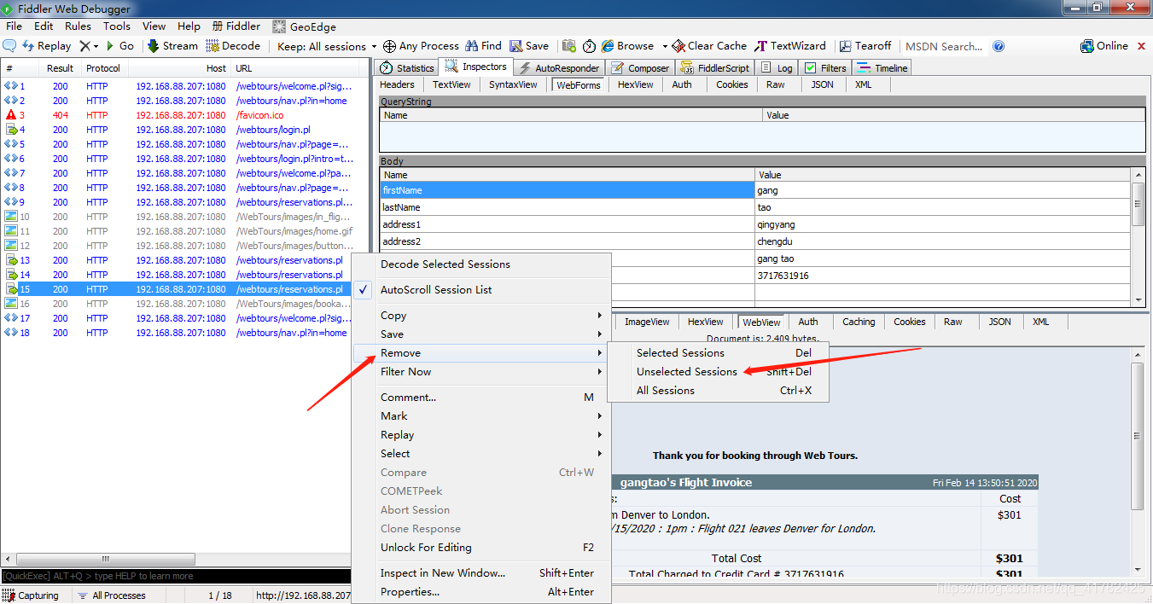Click the GeoEdge menu item

[304, 26]
